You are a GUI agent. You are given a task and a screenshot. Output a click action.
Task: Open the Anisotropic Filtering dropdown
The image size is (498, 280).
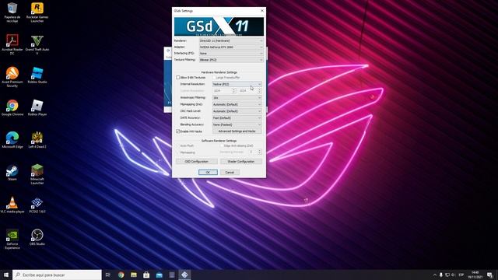click(237, 98)
